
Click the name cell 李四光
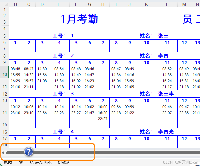click(166, 132)
